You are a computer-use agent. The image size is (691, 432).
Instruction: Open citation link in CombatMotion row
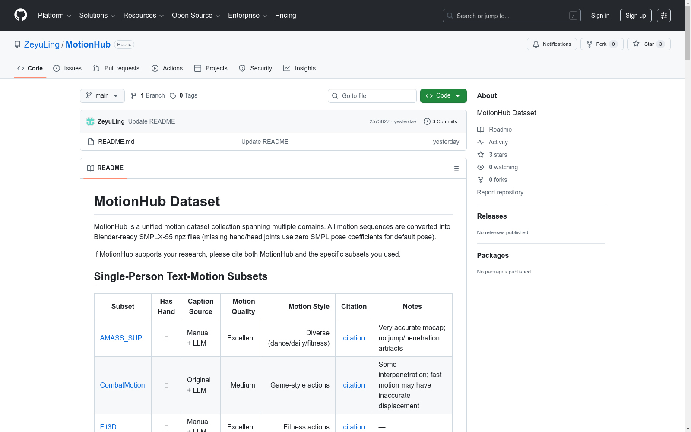[x=354, y=385]
